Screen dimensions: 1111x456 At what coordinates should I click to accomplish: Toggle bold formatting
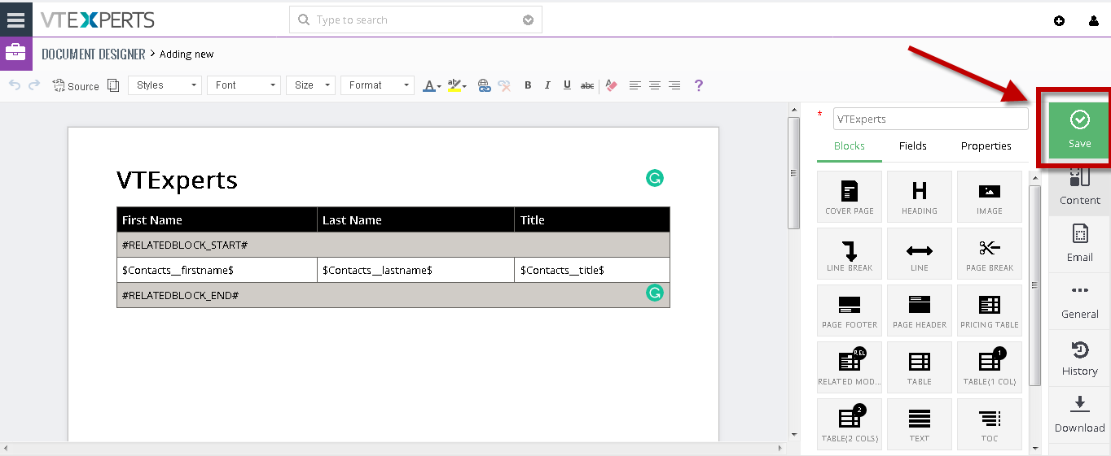[x=528, y=85]
